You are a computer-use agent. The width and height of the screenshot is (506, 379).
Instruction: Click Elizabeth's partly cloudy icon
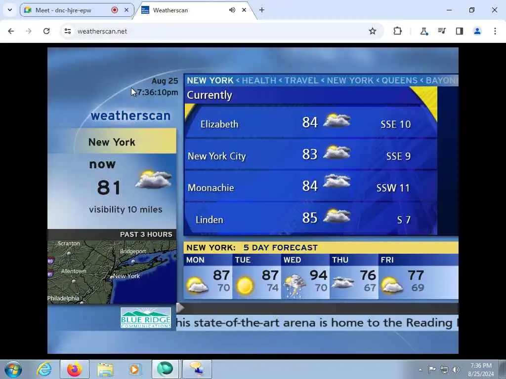(337, 120)
